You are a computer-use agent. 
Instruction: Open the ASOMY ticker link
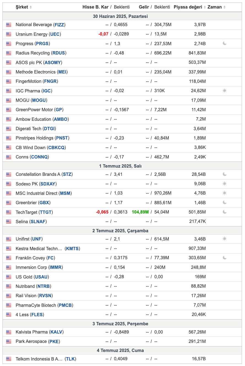pos(53,62)
